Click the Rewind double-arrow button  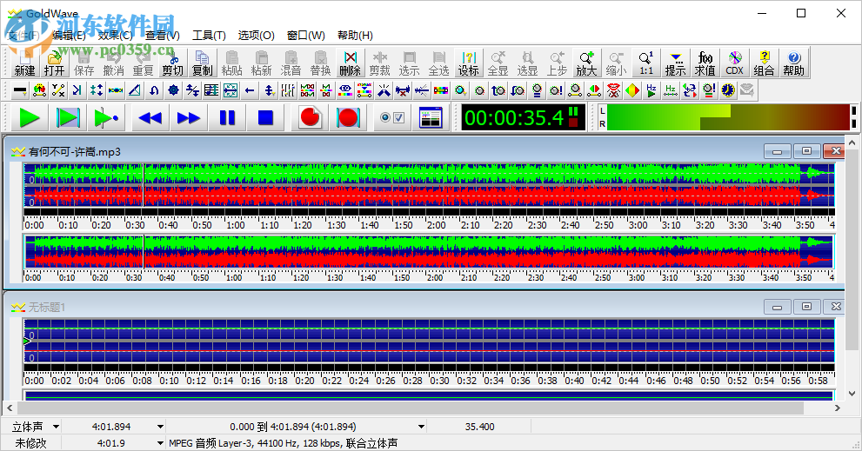click(x=150, y=117)
